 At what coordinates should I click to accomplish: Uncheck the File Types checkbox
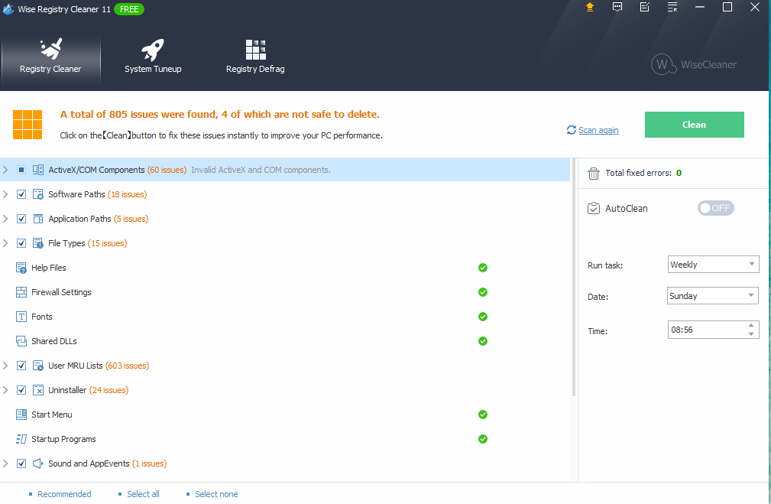coord(21,243)
